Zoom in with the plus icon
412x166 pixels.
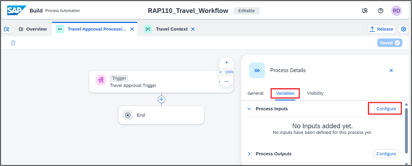coord(226,63)
